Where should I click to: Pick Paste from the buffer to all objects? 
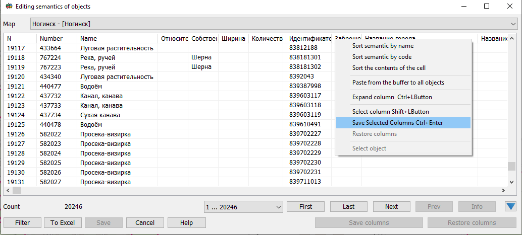[398, 82]
